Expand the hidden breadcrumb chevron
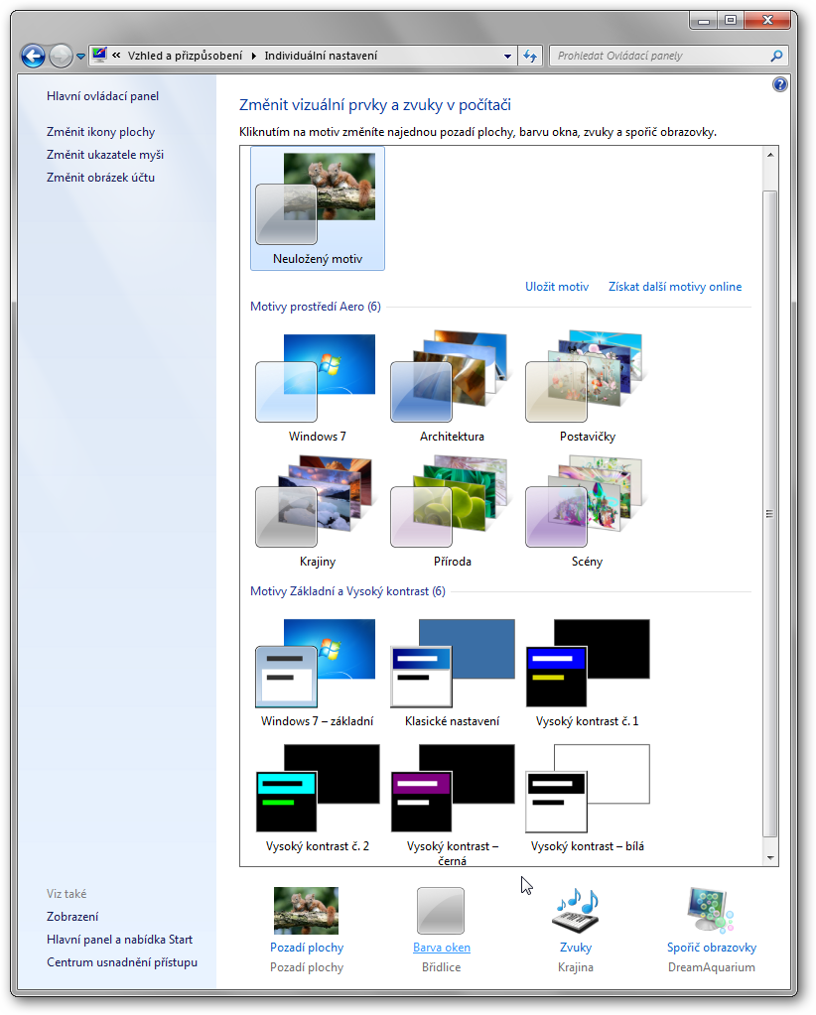Image resolution: width=816 pixels, height=1015 pixels. 116,56
